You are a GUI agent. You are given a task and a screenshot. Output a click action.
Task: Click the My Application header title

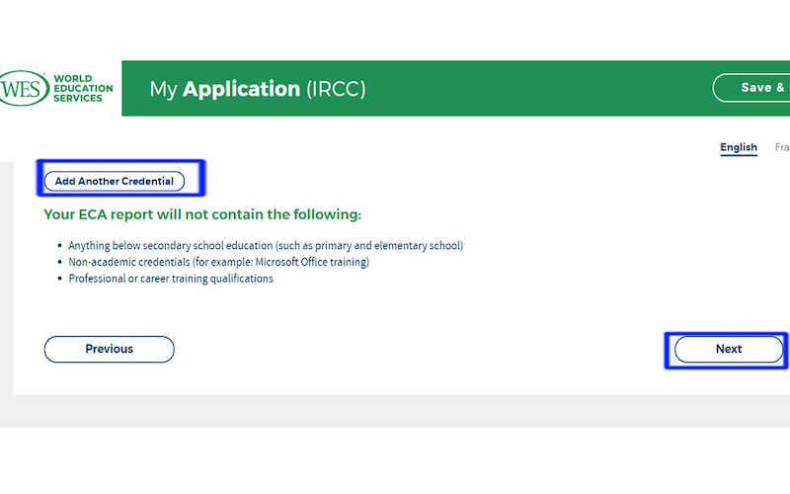point(224,89)
